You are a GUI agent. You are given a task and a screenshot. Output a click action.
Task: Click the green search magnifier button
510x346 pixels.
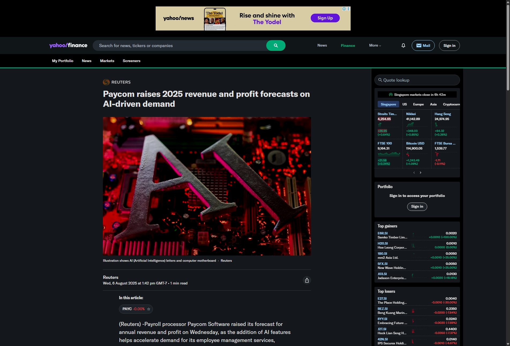276,45
